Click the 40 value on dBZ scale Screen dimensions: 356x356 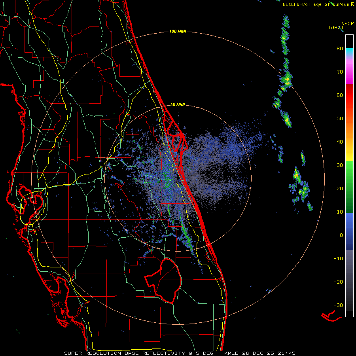coord(340,142)
